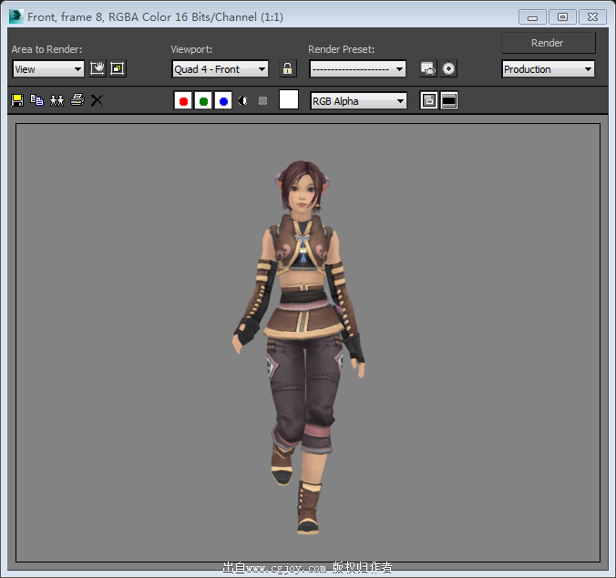Close the rendered frame window
The width and height of the screenshot is (616, 578).
592,17
